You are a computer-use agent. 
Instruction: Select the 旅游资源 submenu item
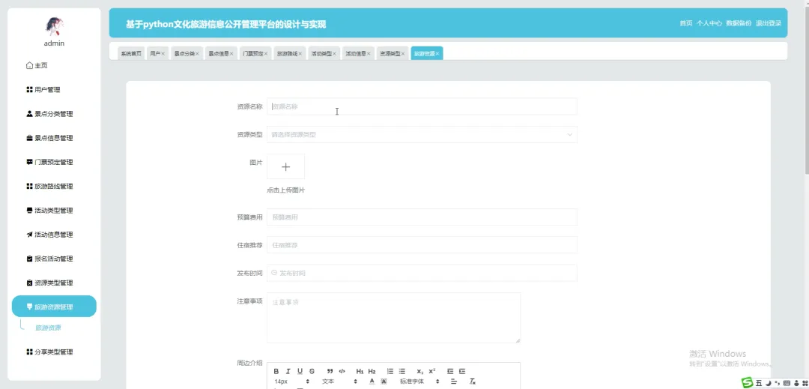pyautogui.click(x=48, y=328)
